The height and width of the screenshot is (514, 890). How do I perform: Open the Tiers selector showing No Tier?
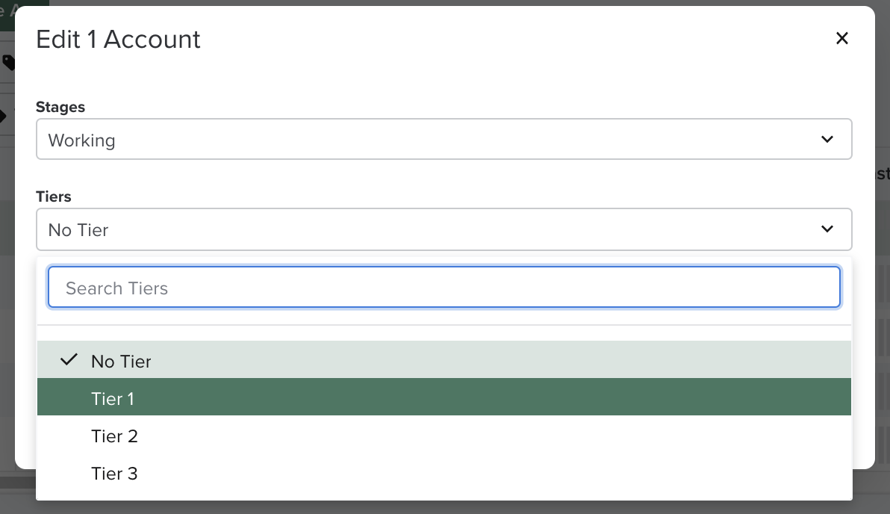[444, 229]
